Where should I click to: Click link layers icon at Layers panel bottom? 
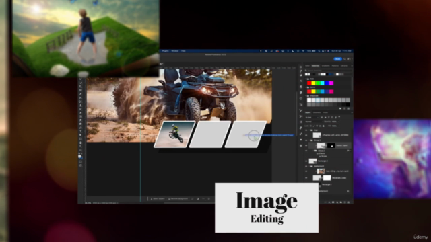point(325,202)
